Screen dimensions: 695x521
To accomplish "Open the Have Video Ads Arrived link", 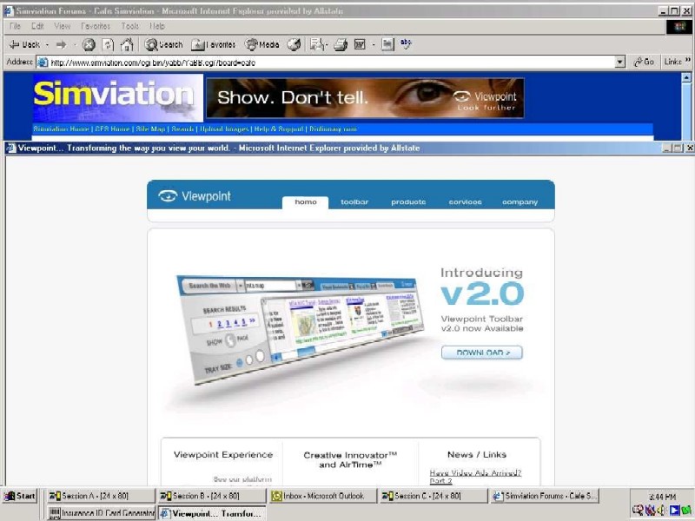I will (x=475, y=473).
